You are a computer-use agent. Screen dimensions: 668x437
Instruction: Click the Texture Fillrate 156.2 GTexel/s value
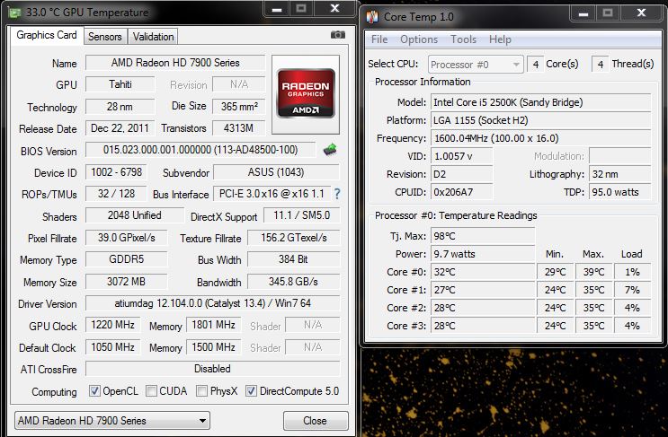click(x=293, y=238)
